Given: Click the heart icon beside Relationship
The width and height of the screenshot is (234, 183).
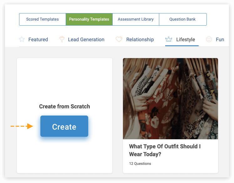Looking at the screenshot, I should pyautogui.click(x=119, y=39).
